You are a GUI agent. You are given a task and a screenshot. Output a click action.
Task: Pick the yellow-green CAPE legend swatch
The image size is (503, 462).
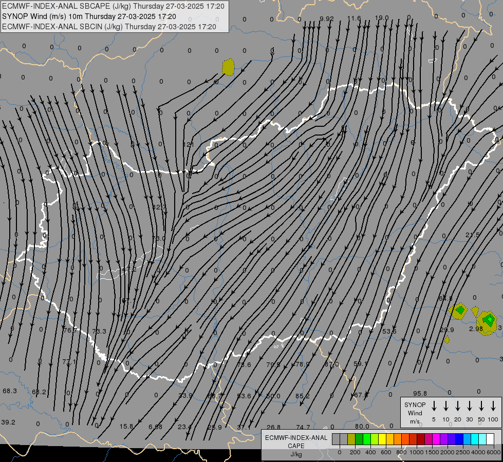tap(375, 439)
